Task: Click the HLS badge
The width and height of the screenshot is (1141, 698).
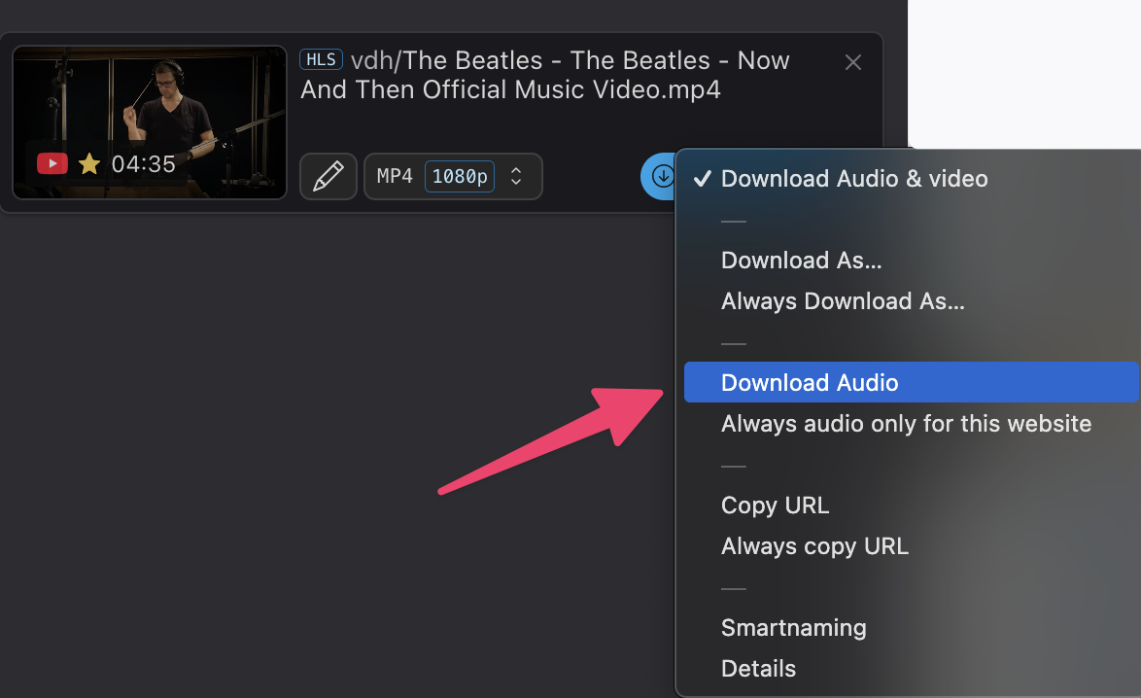Action: (x=321, y=59)
